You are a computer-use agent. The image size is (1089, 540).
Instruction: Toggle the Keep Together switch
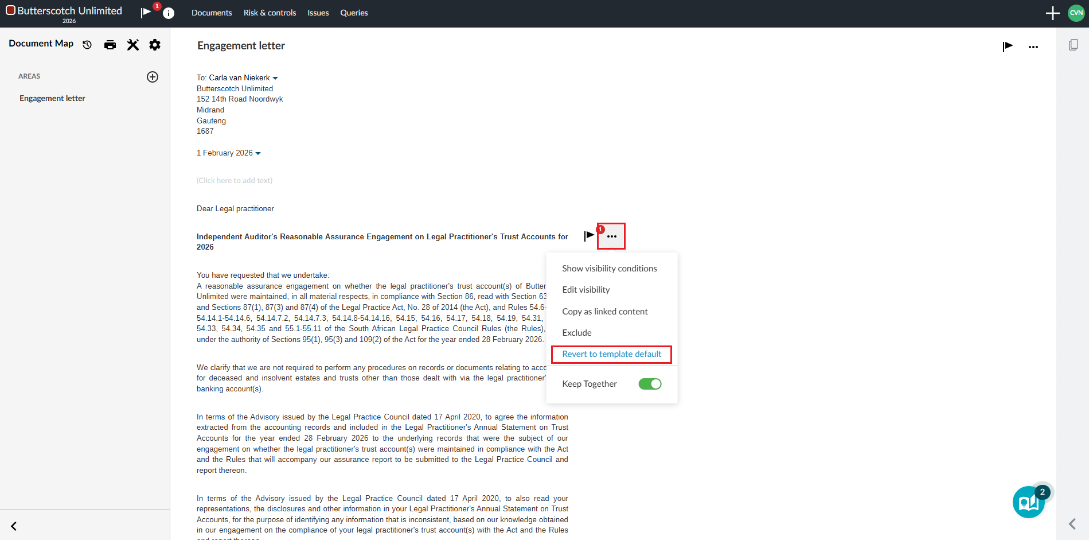650,384
